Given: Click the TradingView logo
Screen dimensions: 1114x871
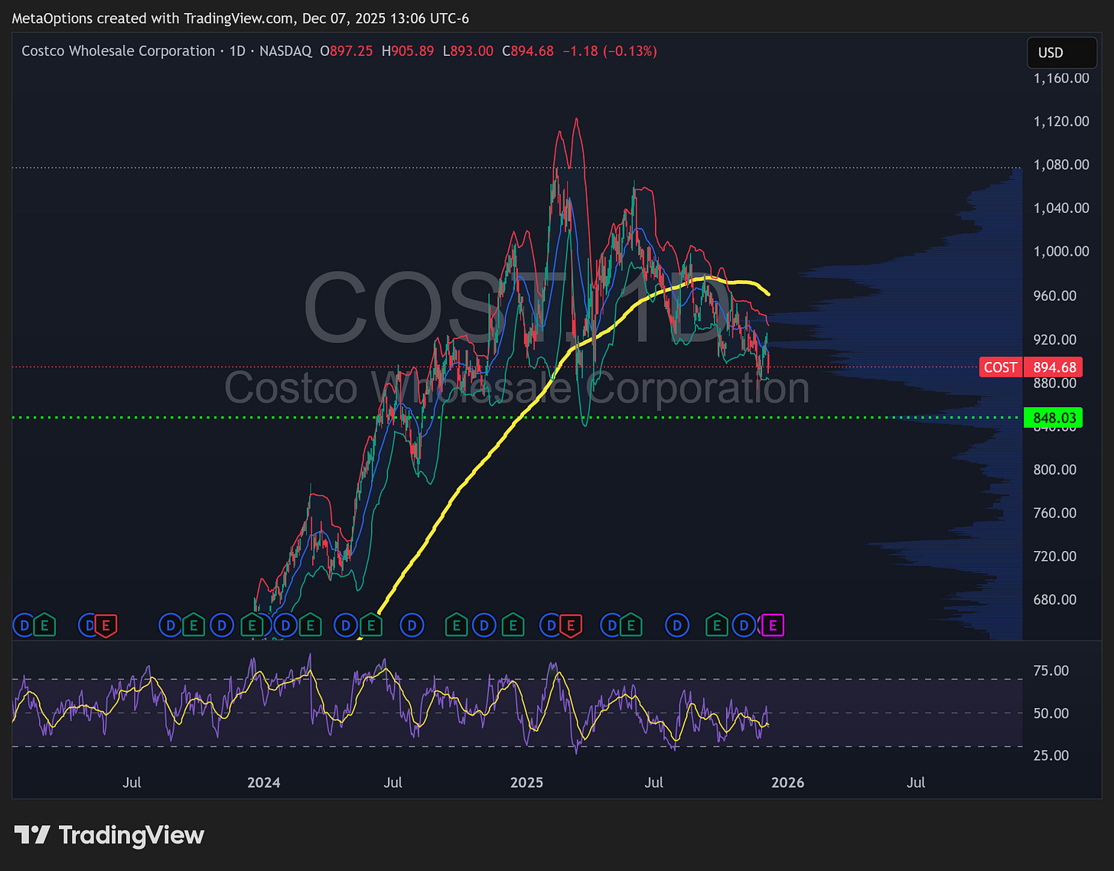Looking at the screenshot, I should [109, 836].
